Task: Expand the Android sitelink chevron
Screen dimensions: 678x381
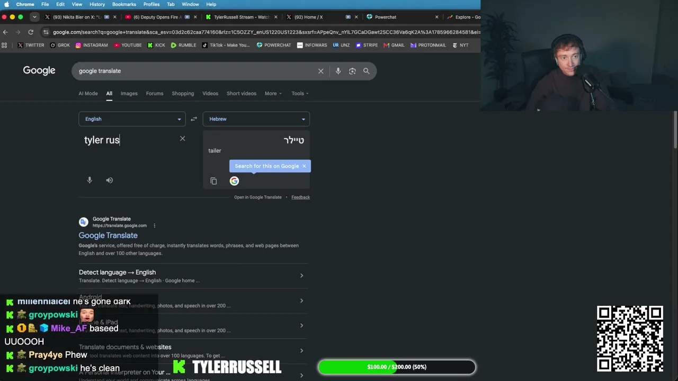Action: [x=301, y=301]
